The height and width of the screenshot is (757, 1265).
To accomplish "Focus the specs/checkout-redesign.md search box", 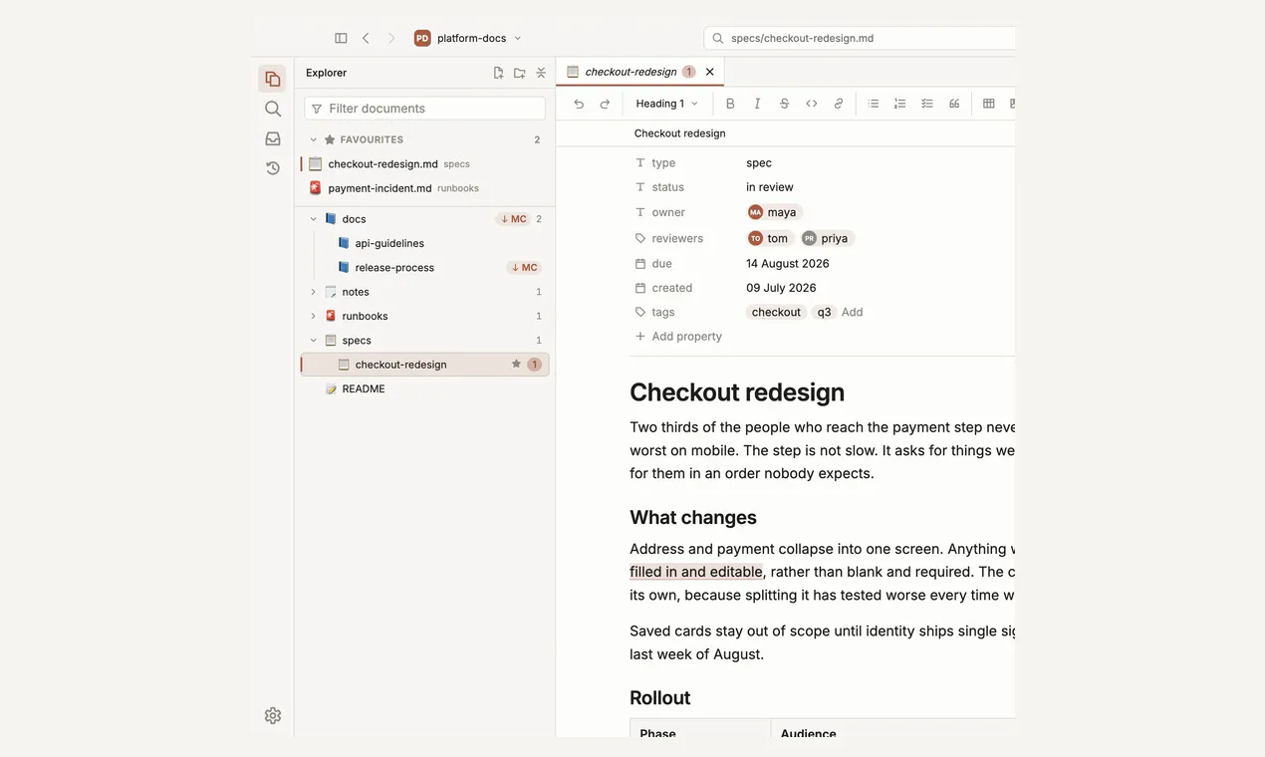I will [x=860, y=38].
